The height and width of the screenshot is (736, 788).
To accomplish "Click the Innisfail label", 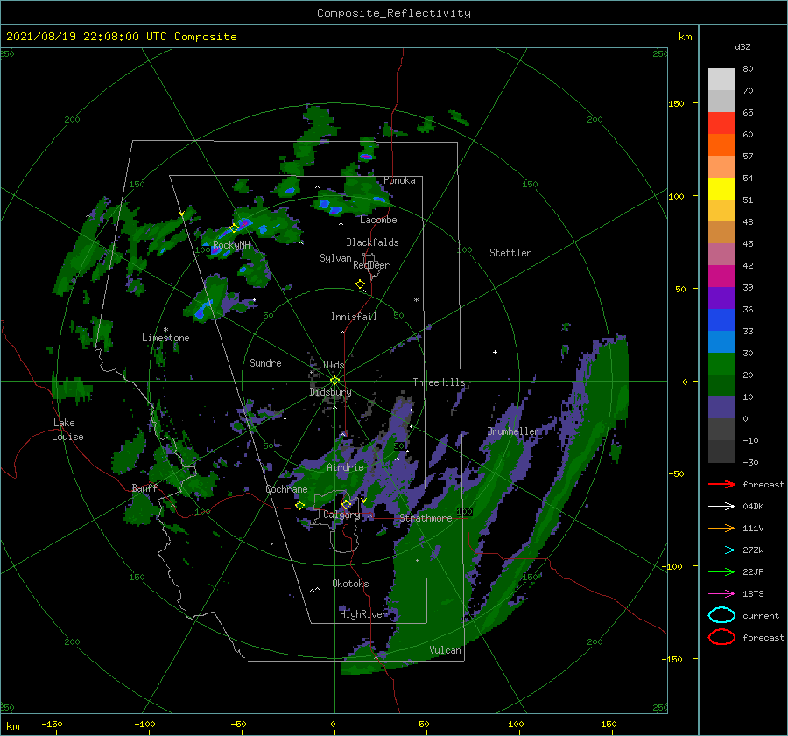I will [x=354, y=317].
